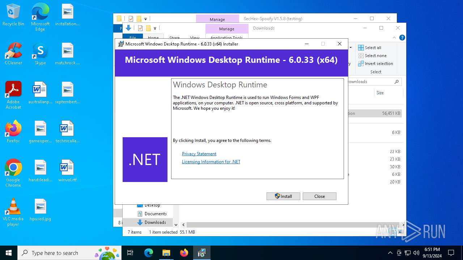
Task: Select the matchrock image file icon
Action: click(x=67, y=54)
